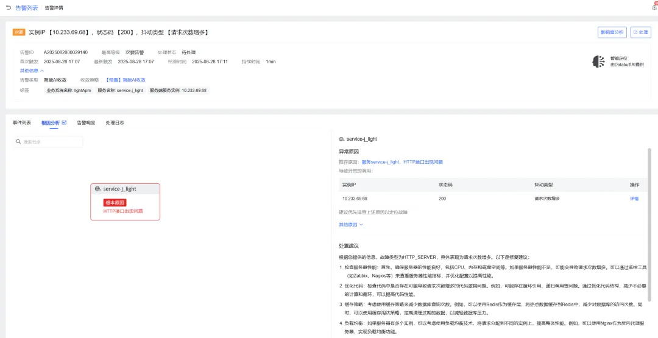Image resolution: width=658 pixels, height=338 pixels.
Task: Open the 【预置】智能AI收敛 strategy link
Action: click(126, 80)
